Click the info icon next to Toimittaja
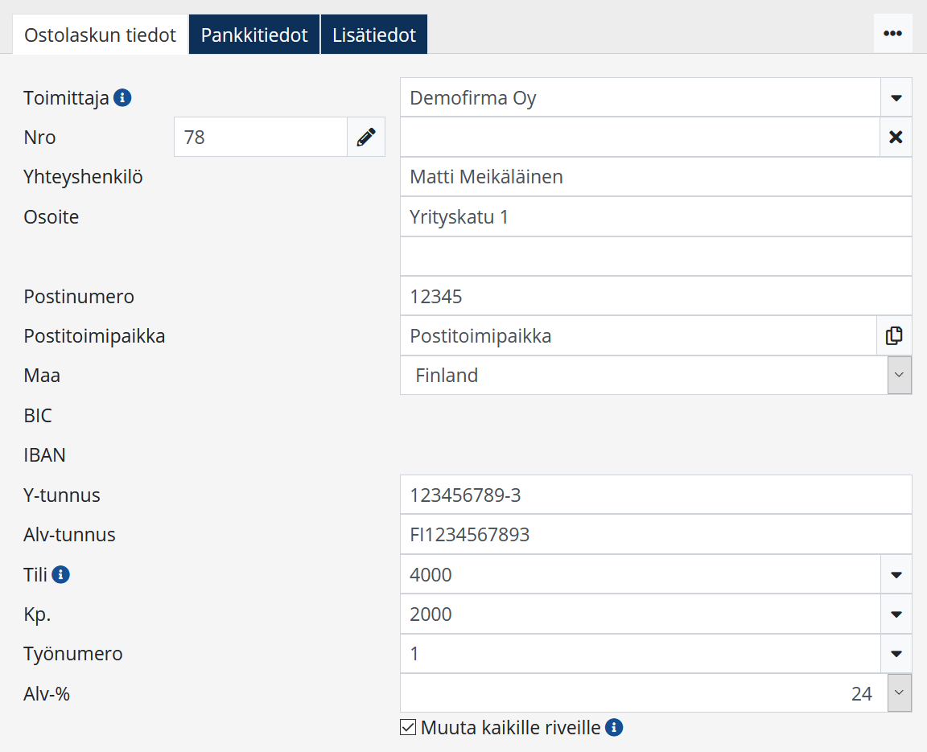This screenshot has height=752, width=927. (x=122, y=98)
